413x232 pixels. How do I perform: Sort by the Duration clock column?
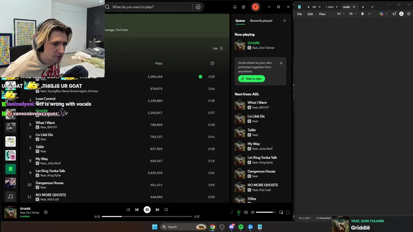point(212,63)
